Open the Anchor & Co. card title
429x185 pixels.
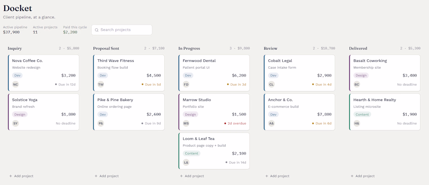click(280, 100)
